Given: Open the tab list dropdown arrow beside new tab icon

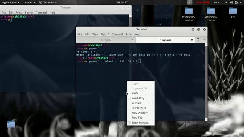Looking at the screenshot, I should pyautogui.click(x=204, y=40).
